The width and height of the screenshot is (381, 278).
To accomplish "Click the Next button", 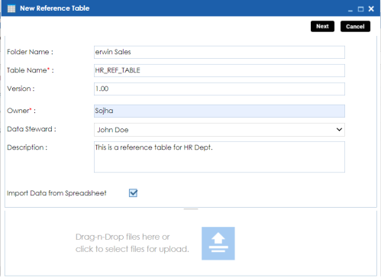I will pos(322,27).
